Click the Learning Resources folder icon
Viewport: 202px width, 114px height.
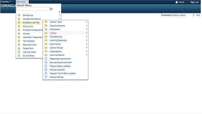click(46, 40)
